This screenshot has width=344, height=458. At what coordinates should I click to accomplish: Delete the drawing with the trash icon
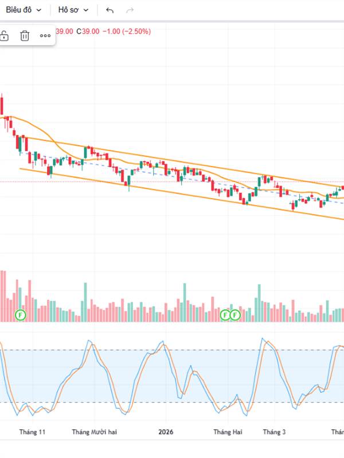coord(25,36)
